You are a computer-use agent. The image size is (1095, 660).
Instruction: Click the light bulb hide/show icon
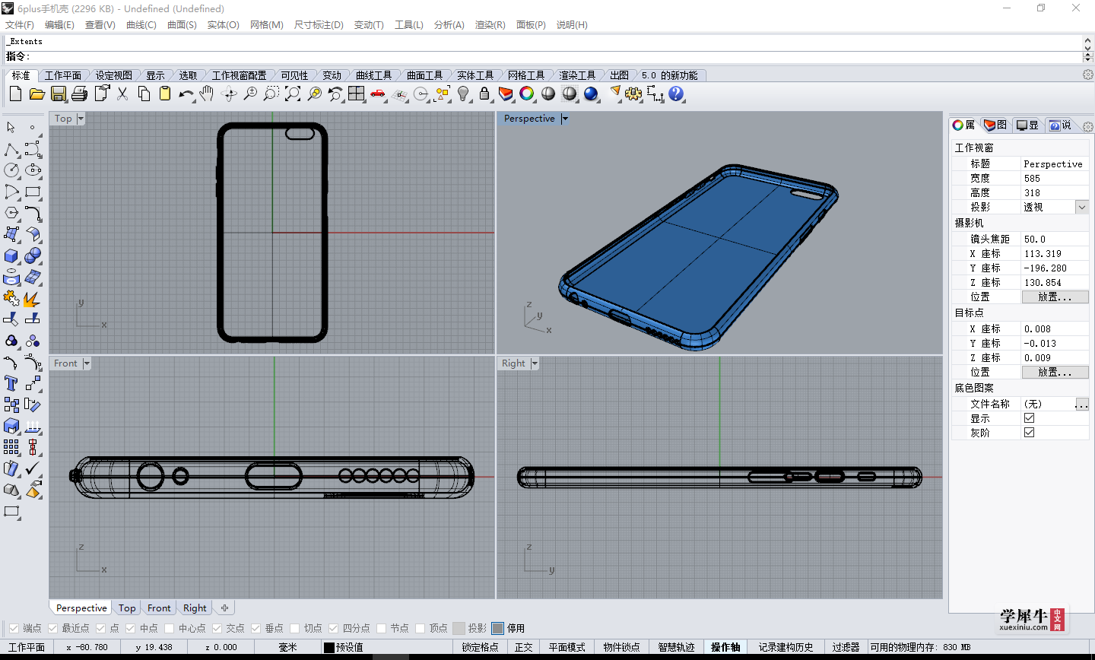click(x=463, y=94)
